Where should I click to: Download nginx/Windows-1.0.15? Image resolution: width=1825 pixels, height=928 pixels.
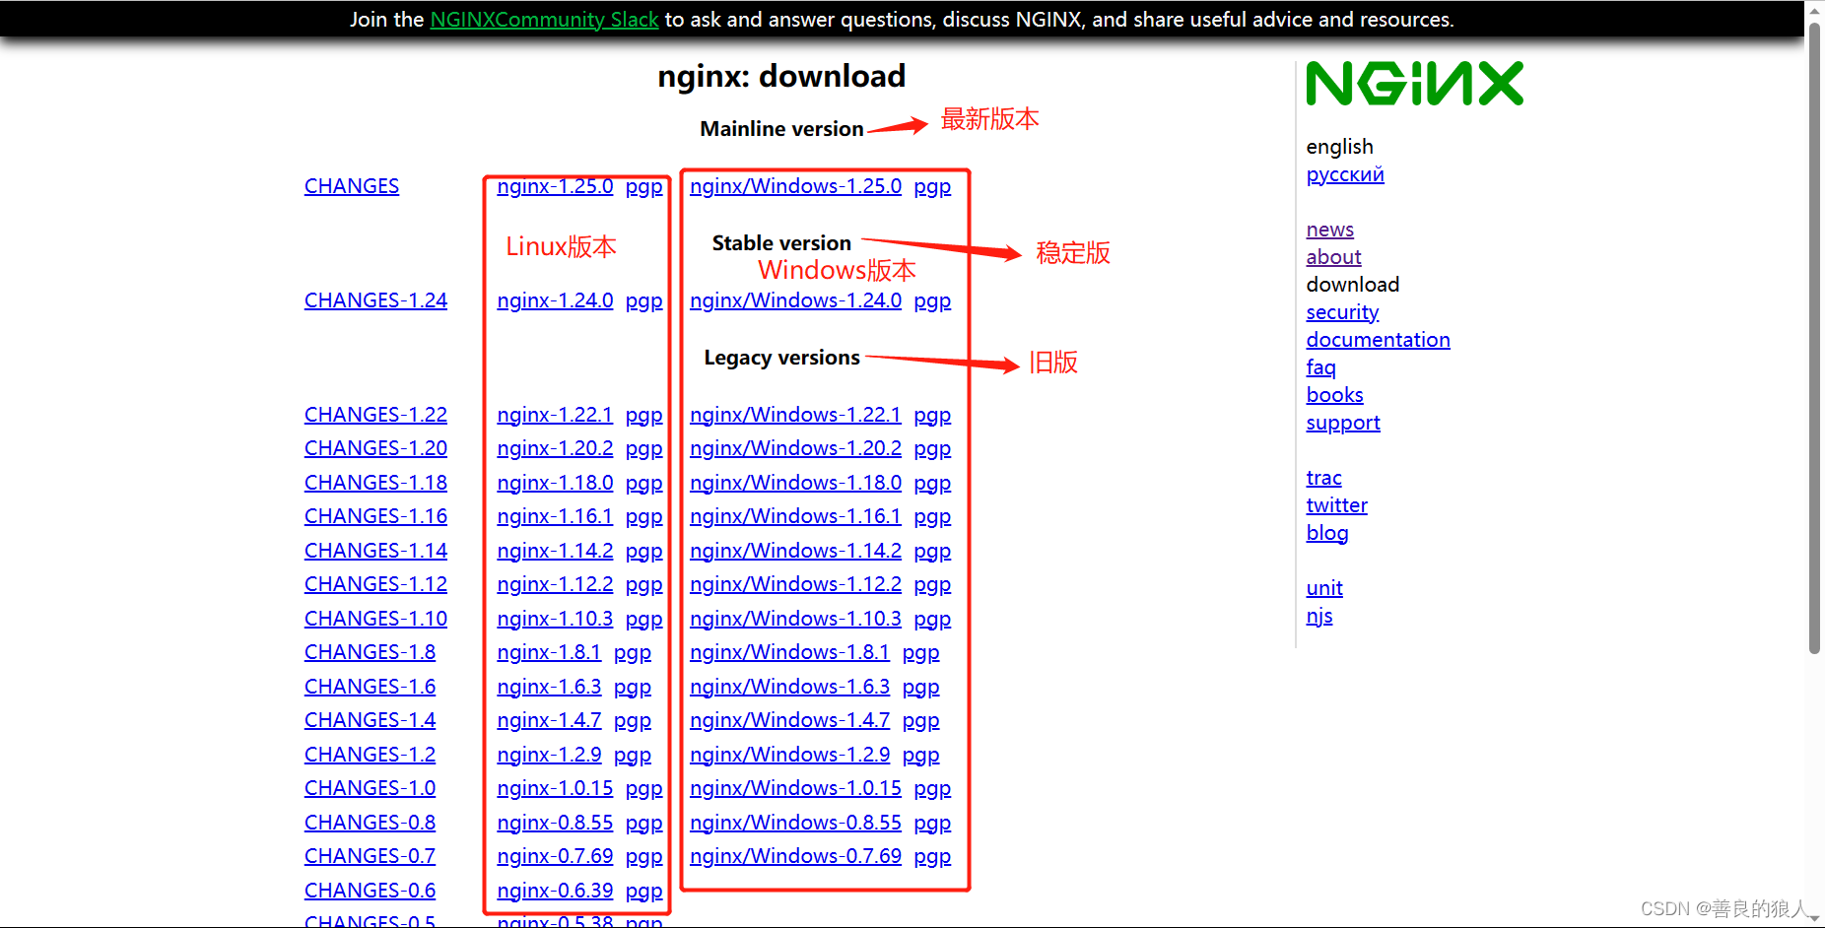pos(795,788)
